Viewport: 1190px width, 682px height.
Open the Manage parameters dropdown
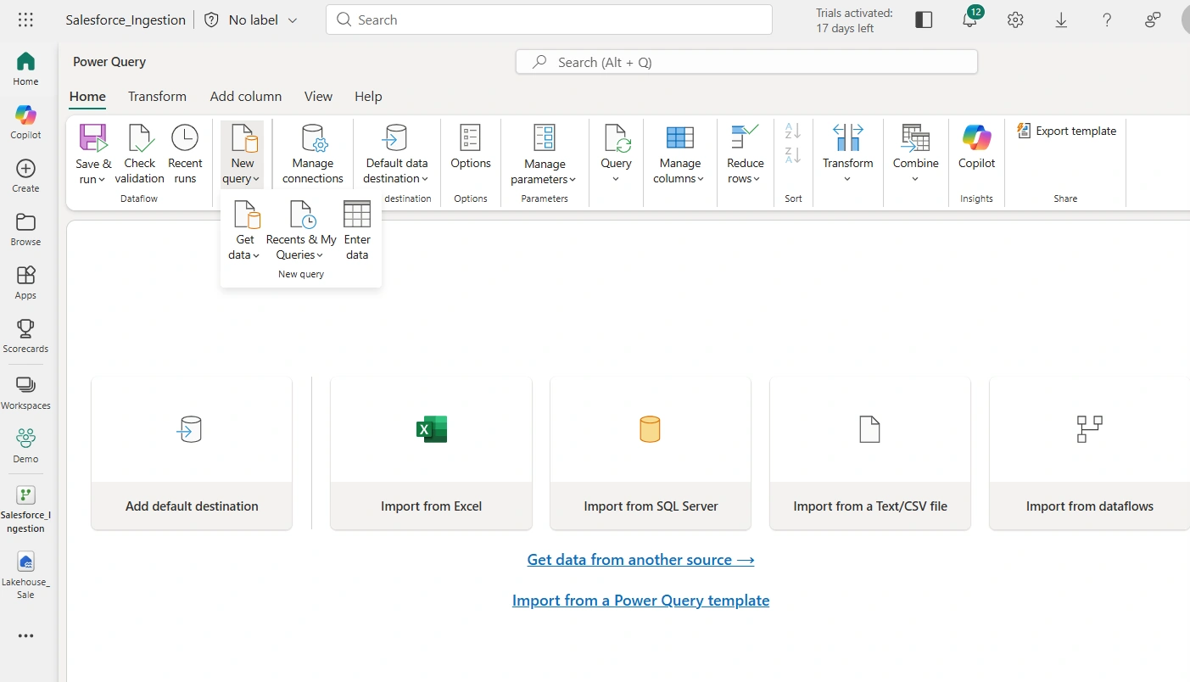coord(544,154)
